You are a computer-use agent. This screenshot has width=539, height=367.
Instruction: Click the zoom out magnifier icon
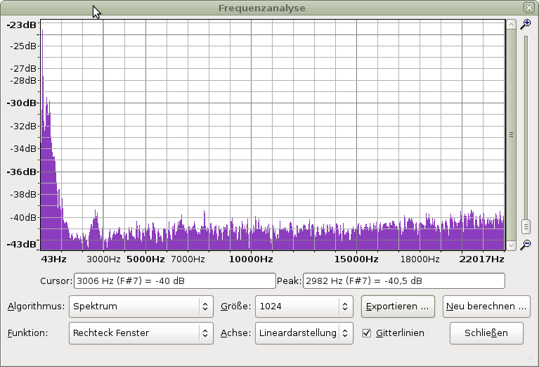[x=525, y=245]
